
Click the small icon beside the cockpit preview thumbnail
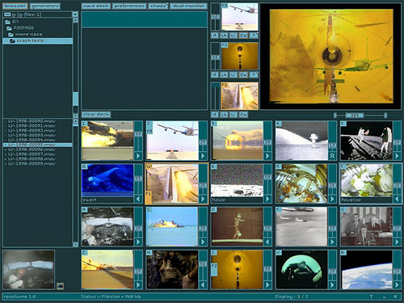click(60, 286)
